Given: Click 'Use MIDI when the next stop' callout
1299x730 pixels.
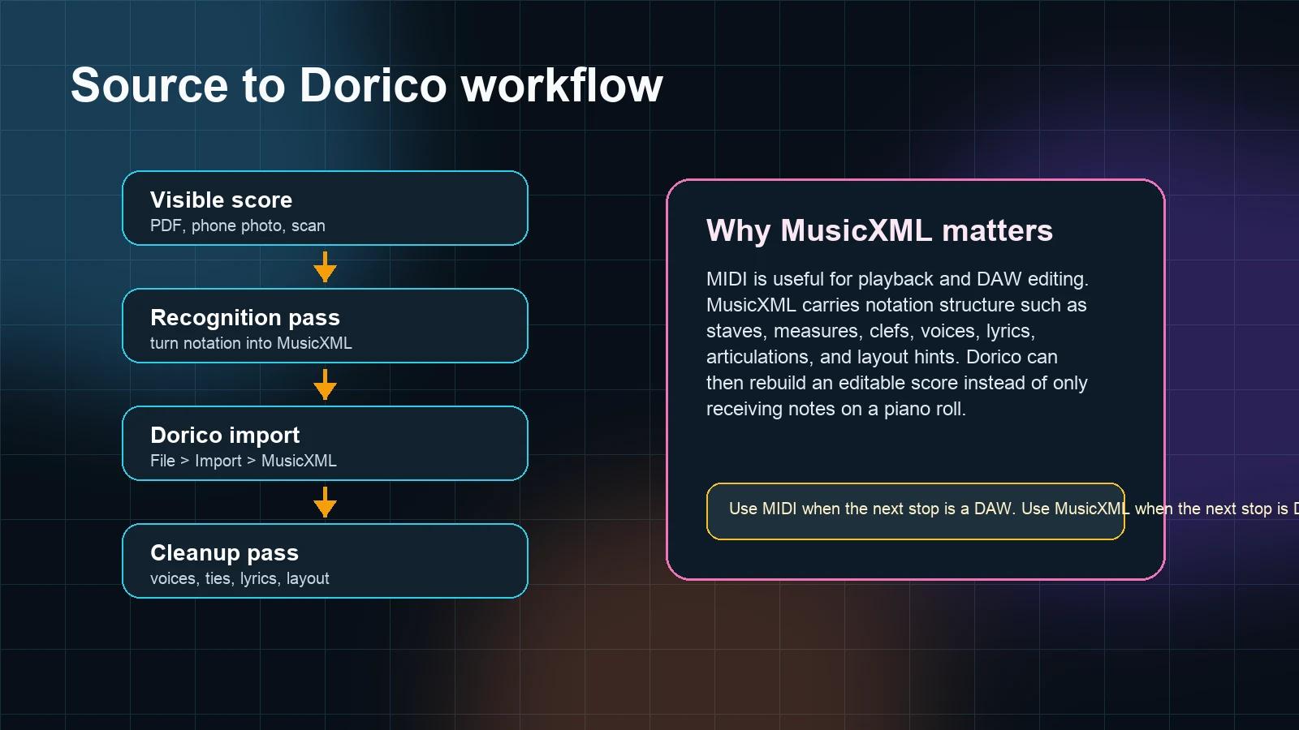Looking at the screenshot, I should pos(916,511).
